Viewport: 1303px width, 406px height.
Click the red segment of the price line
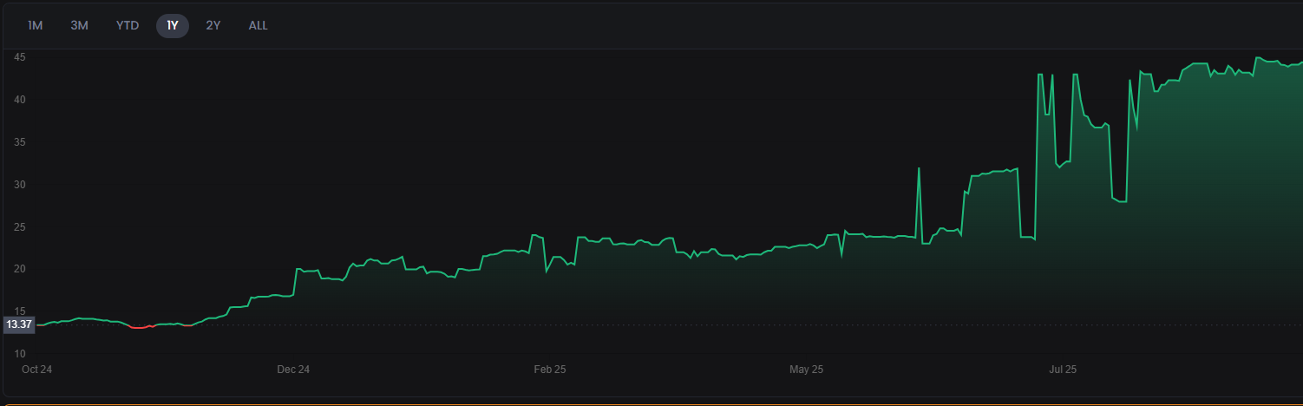pyautogui.click(x=139, y=327)
